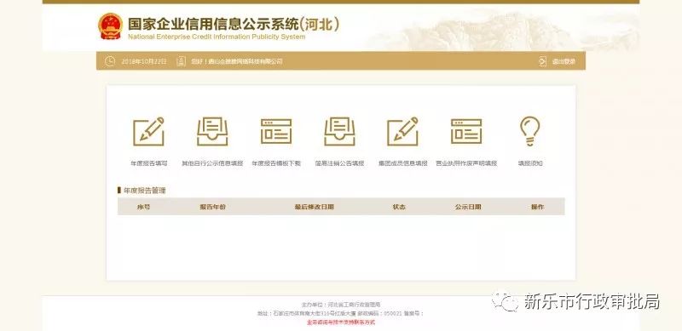
Task: Click the 年度报告填写 text label
Action: click(x=148, y=163)
